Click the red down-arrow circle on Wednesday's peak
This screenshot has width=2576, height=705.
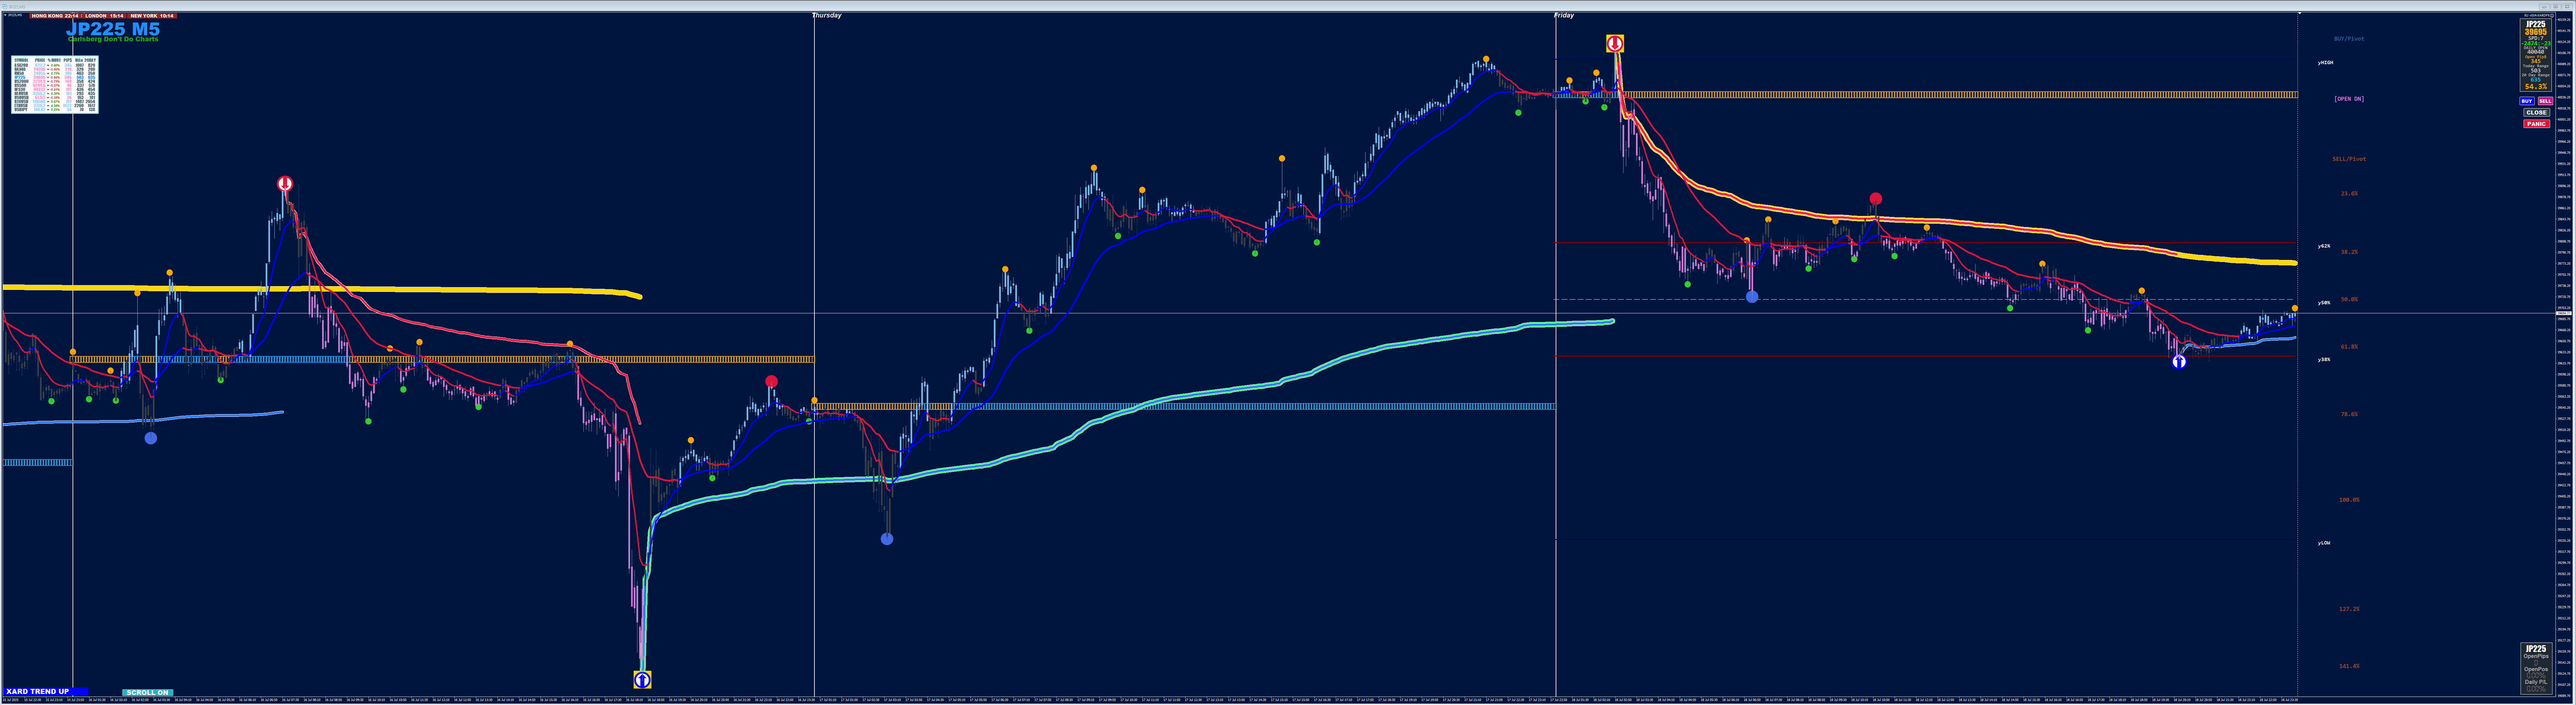[x=285, y=184]
